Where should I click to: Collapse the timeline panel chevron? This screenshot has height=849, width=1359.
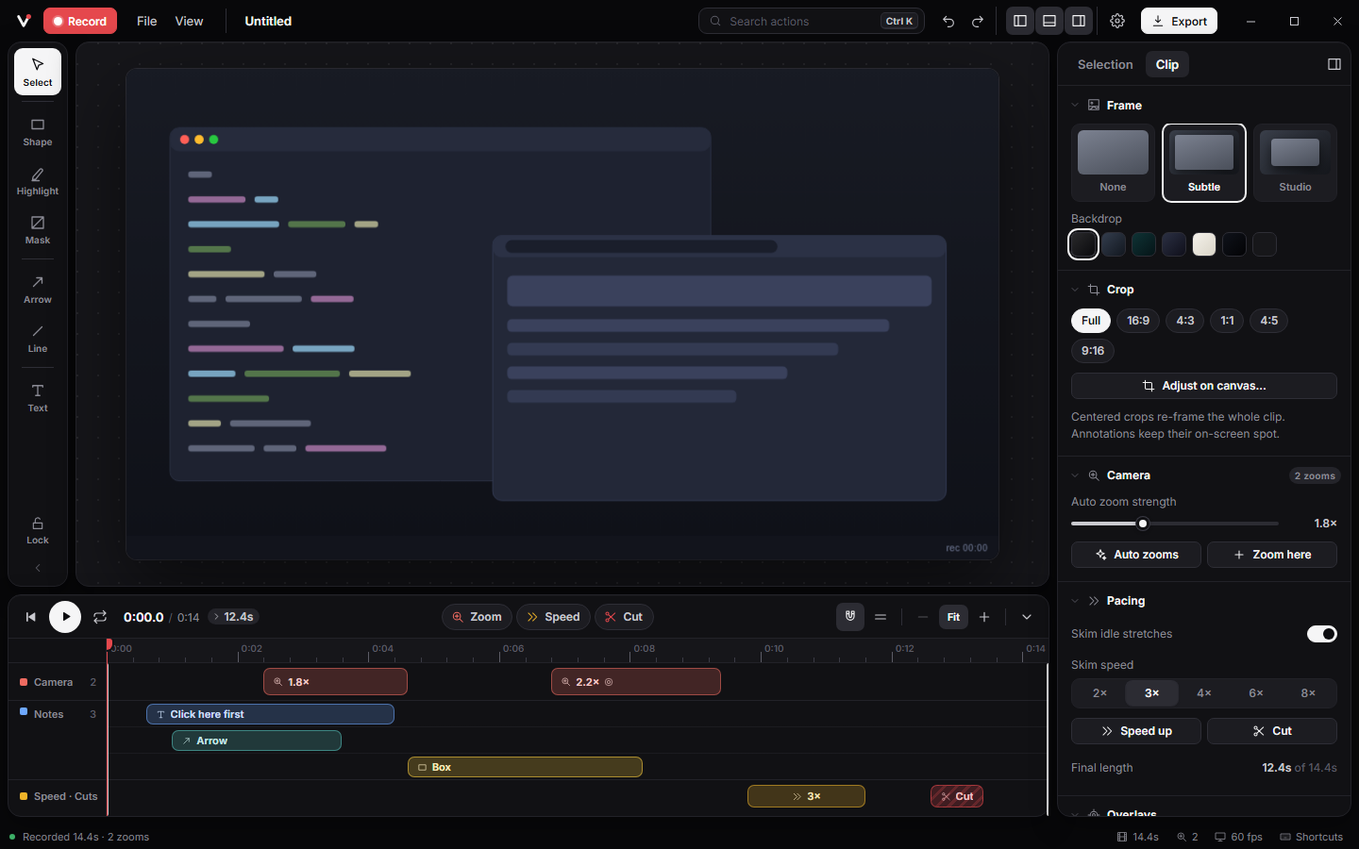pyautogui.click(x=1027, y=617)
